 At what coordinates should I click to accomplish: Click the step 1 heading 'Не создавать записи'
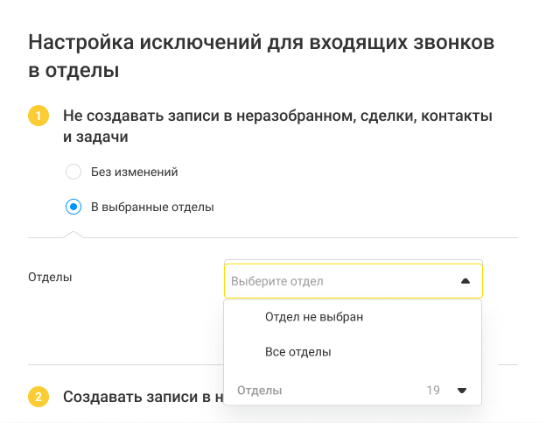[277, 126]
